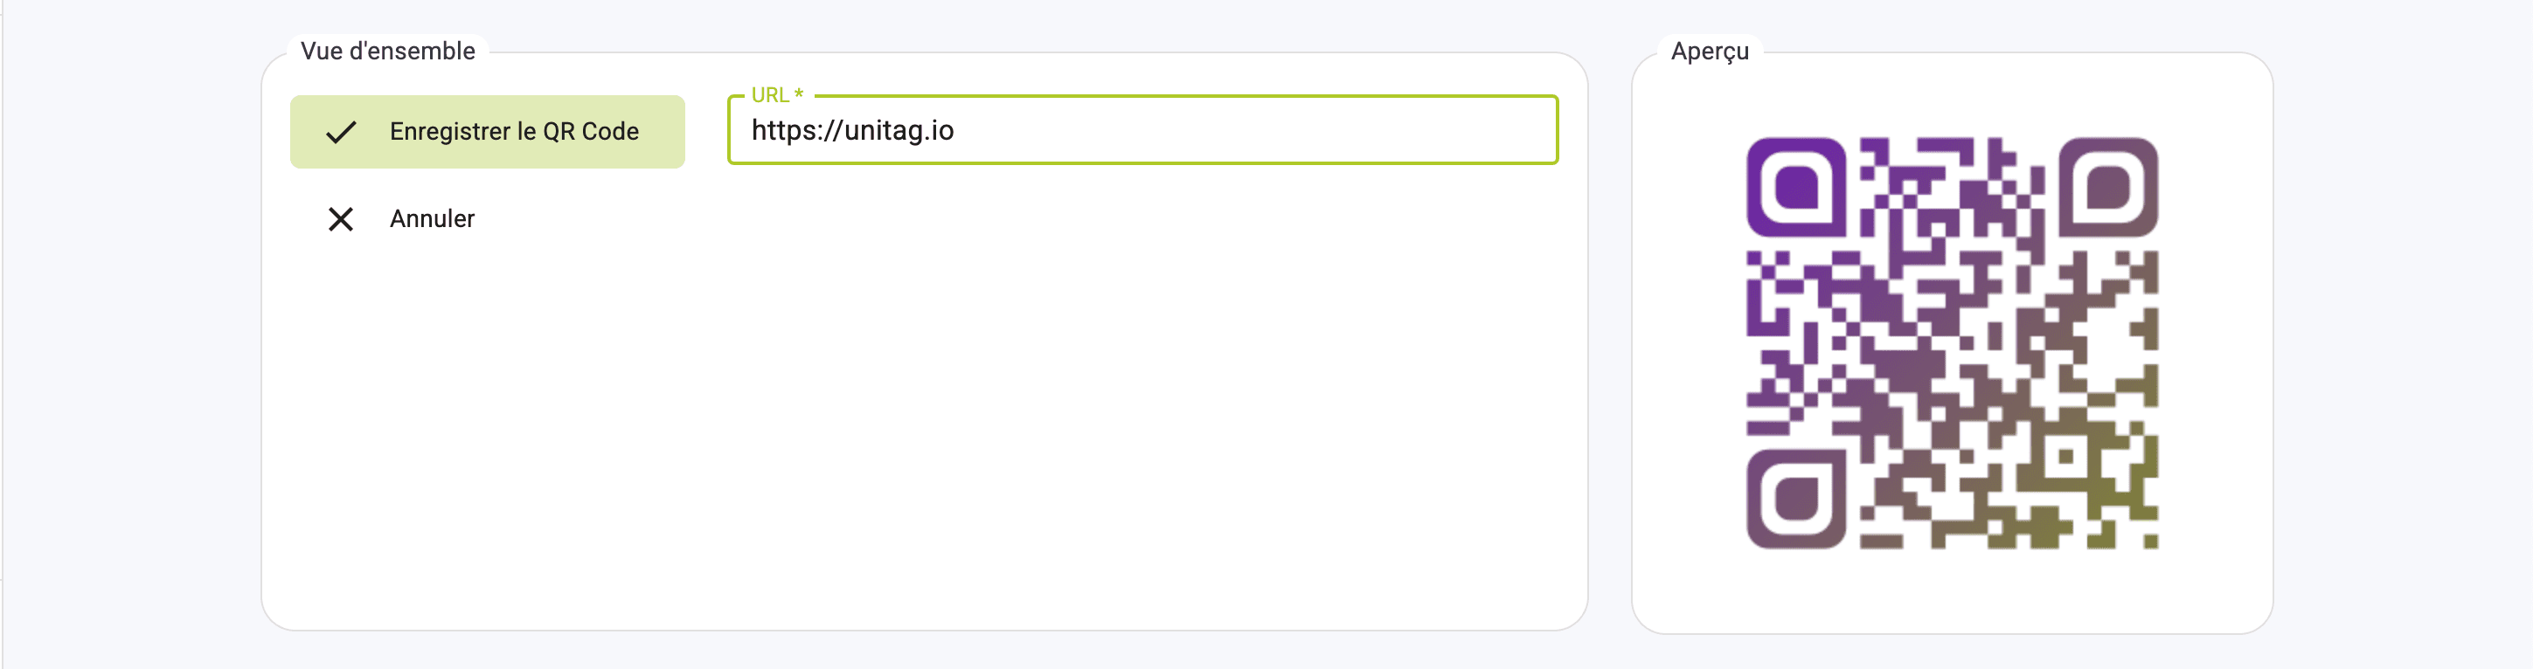Click the Vue d'ensemble section title

coord(387,51)
